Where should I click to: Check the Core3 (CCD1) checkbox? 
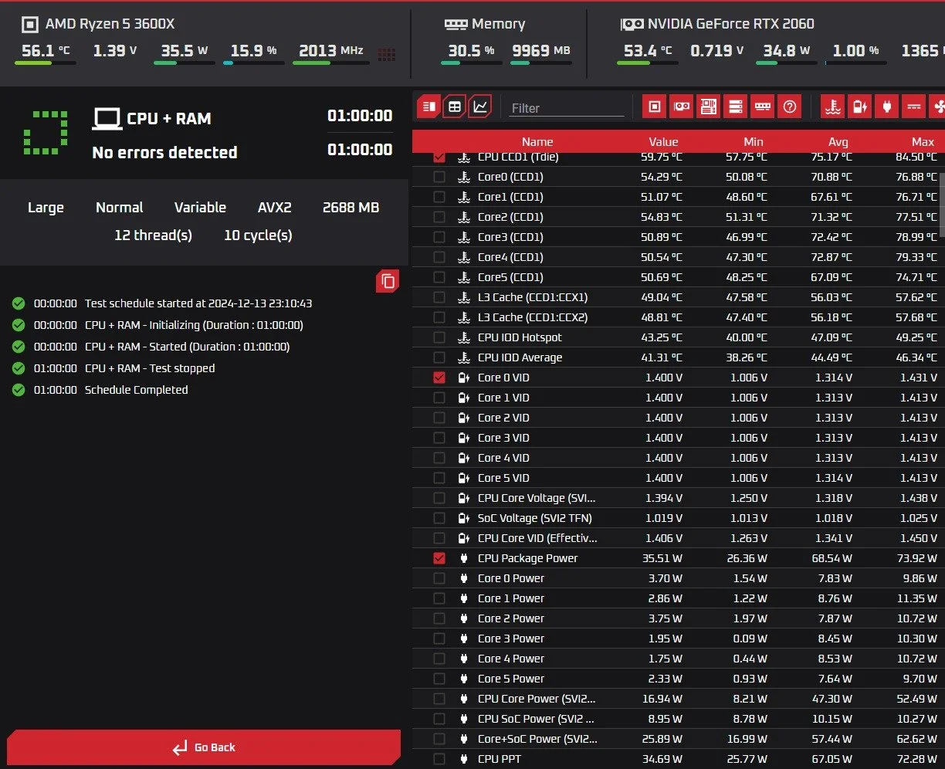439,237
